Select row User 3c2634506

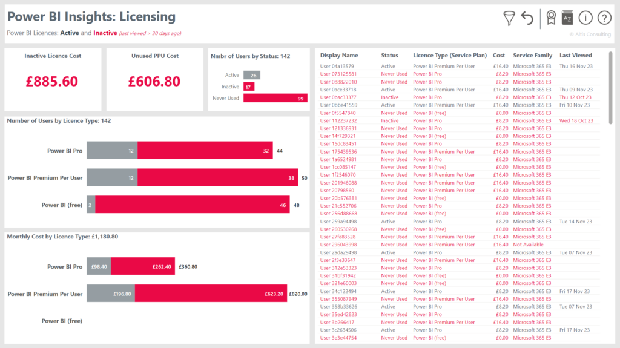point(460,330)
